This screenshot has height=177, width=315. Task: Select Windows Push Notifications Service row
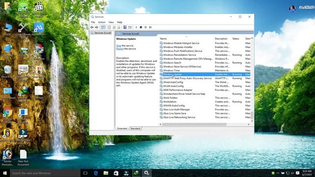(x=205, y=51)
